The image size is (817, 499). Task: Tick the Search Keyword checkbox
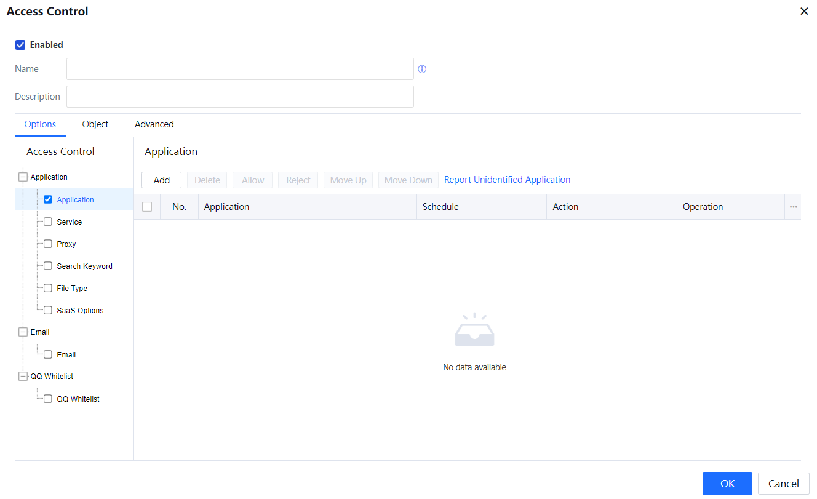coord(48,266)
